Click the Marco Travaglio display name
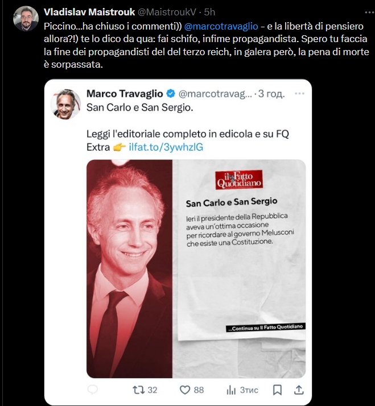Screen dimensions: 375x406 [x=125, y=93]
